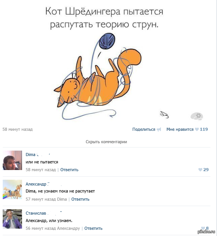217x236 pixels.
Task: Click the Мне нравится link
Action: click(180, 129)
